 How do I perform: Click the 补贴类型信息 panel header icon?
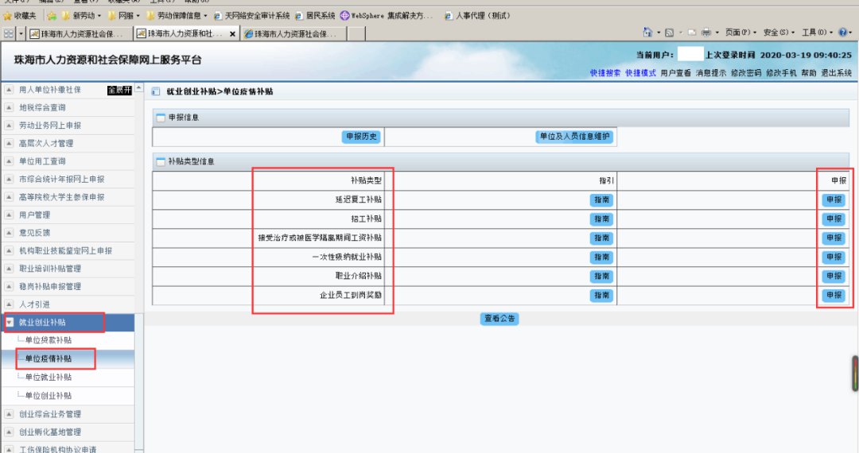tap(160, 161)
